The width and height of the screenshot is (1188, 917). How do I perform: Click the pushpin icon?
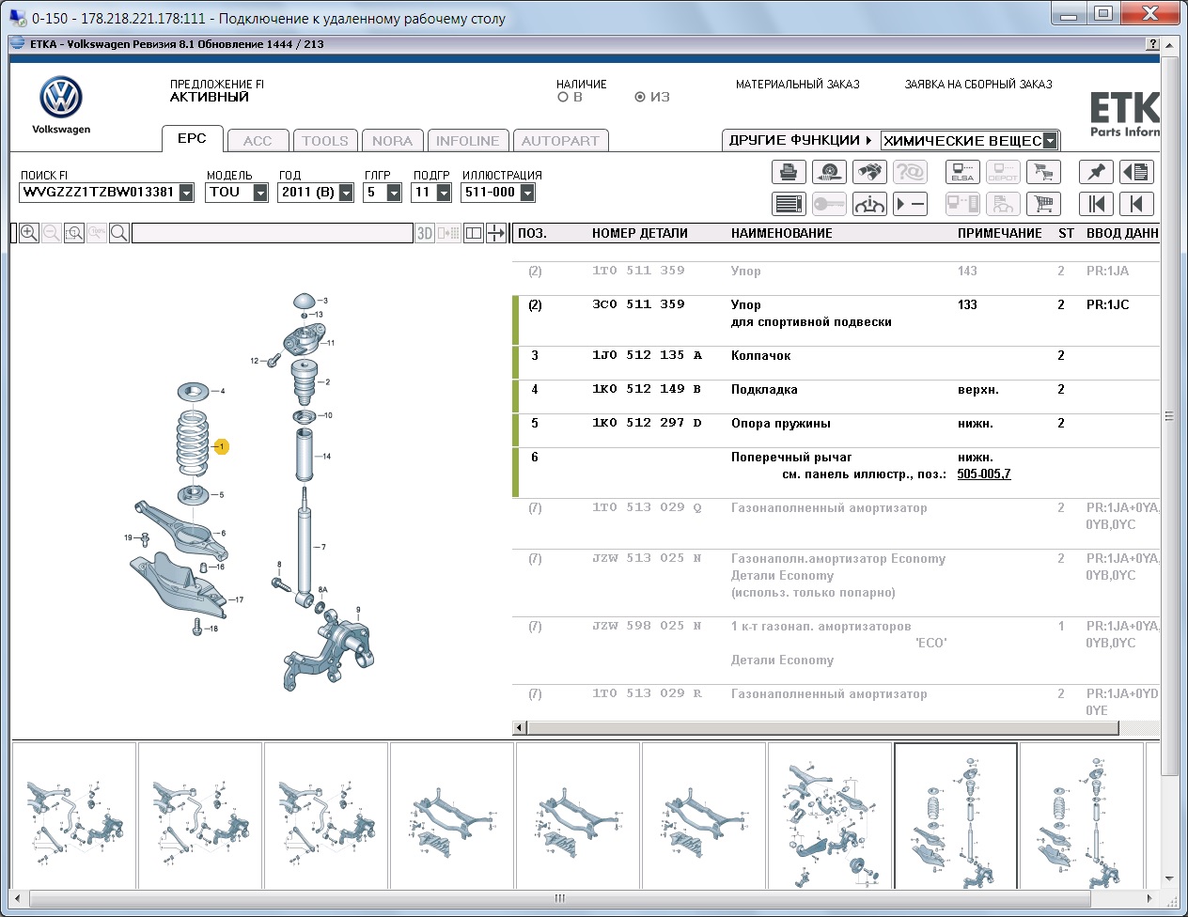click(1096, 172)
